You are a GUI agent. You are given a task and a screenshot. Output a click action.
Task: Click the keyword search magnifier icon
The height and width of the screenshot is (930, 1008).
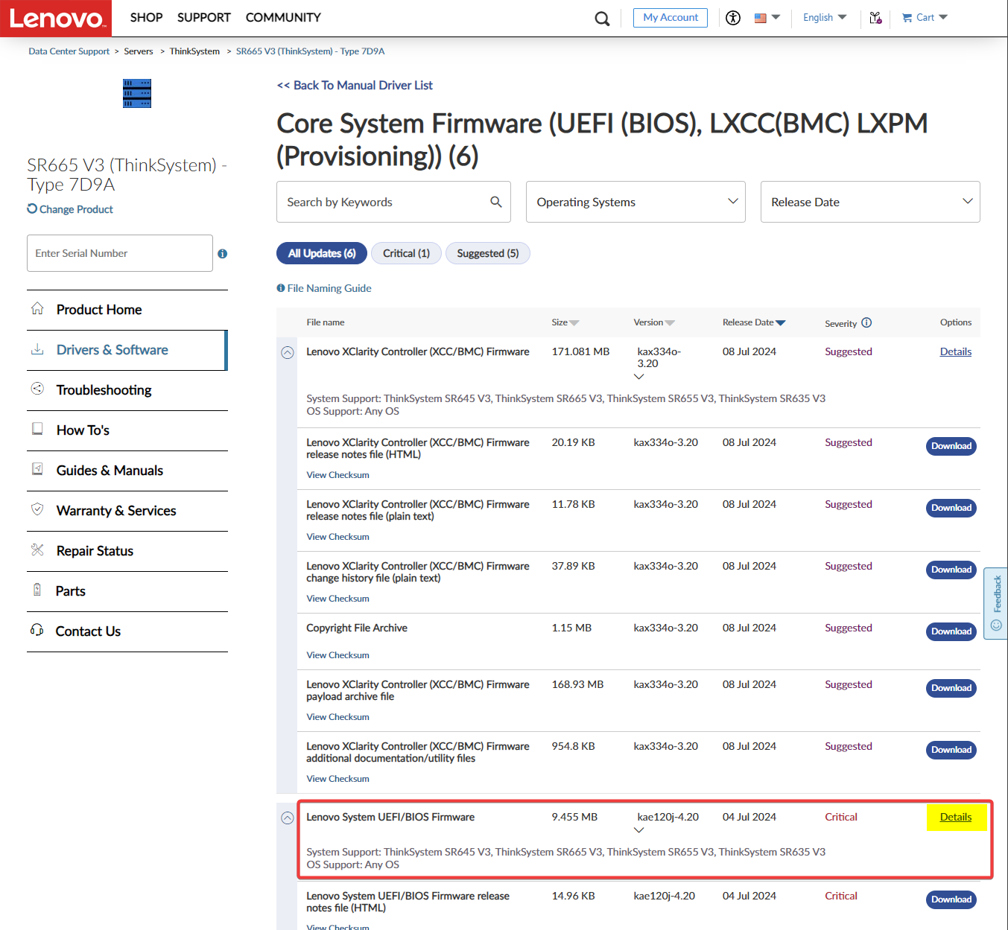[496, 202]
